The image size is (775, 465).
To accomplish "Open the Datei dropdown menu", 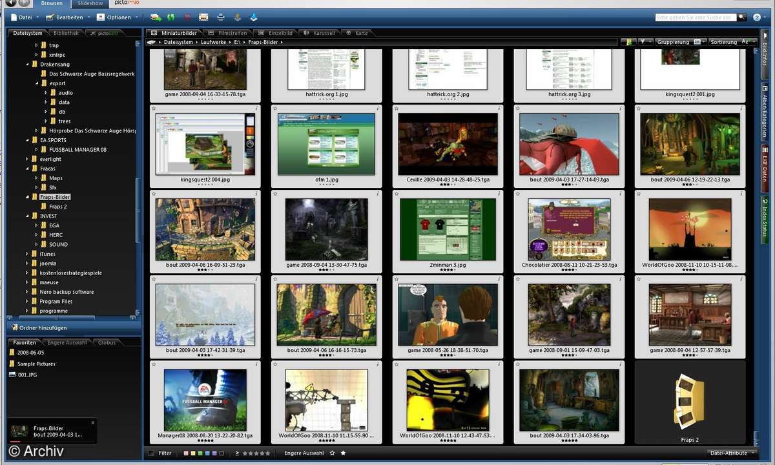I will 25,17.
